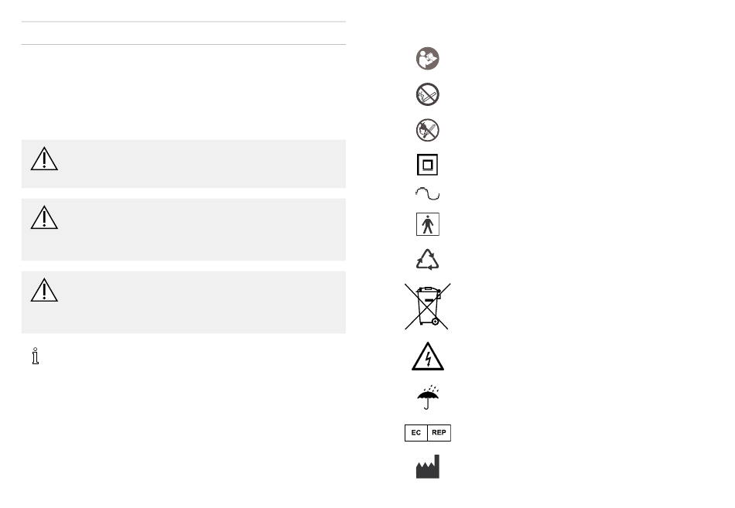Click the empty header area between lines

184,33
